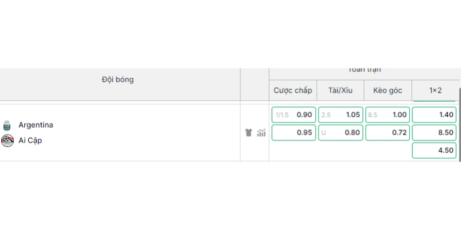Bet draw at 4.50
461x230 pixels.
point(434,151)
